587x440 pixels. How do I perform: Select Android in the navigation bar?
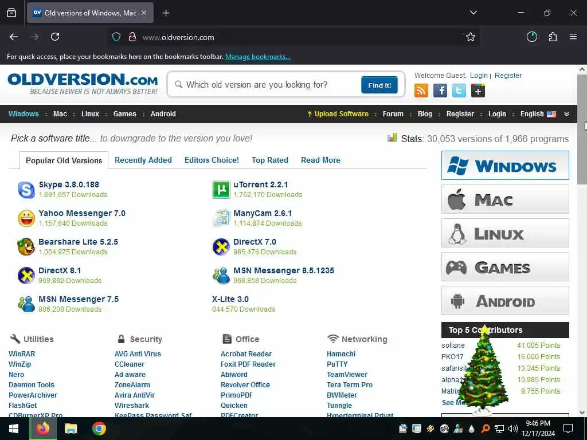click(x=163, y=114)
